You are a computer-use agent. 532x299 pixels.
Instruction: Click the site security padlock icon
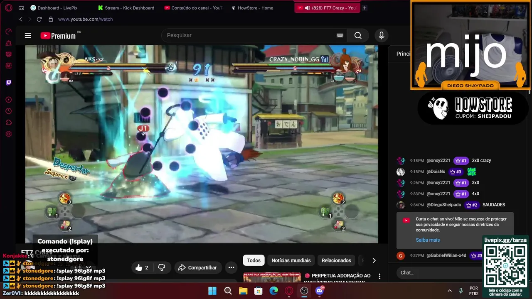(51, 19)
